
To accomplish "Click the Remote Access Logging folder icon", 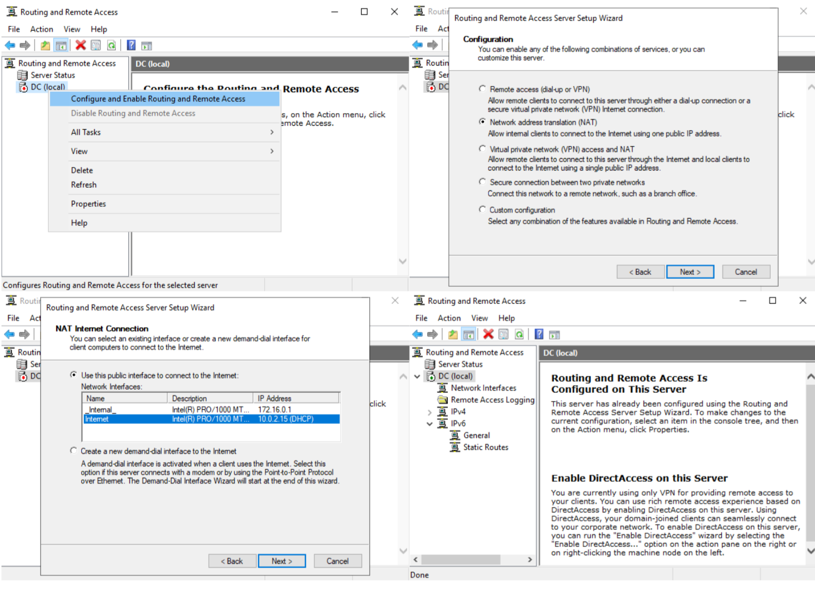I will click(443, 400).
